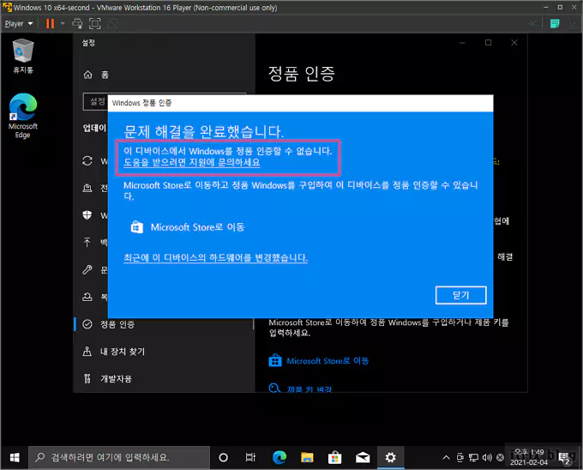The width and height of the screenshot is (583, 470).
Task: Open the green notes icon in VMware toolbar
Action: pos(555,24)
